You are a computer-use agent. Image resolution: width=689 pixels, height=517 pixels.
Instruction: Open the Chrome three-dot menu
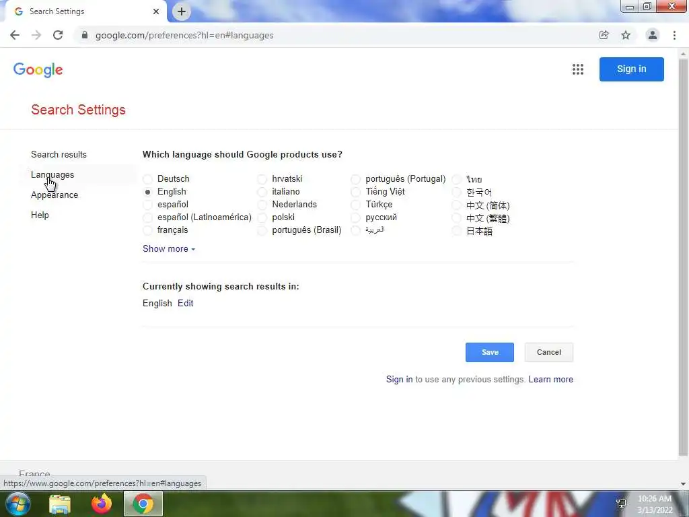(x=674, y=35)
